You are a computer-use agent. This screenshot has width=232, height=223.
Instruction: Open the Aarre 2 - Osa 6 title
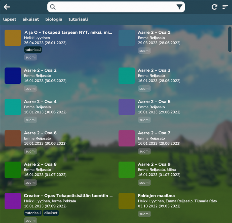[x=40, y=133]
